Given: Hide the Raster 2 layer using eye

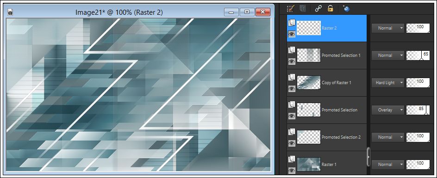Looking at the screenshot, I should pos(292,34).
